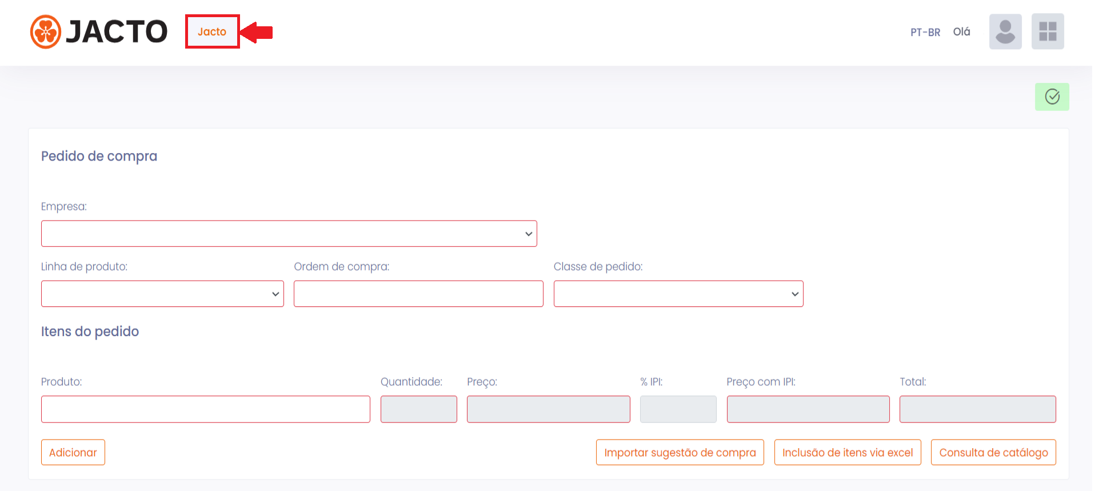Focus the Ordem de compra field
1095x491 pixels.
418,294
